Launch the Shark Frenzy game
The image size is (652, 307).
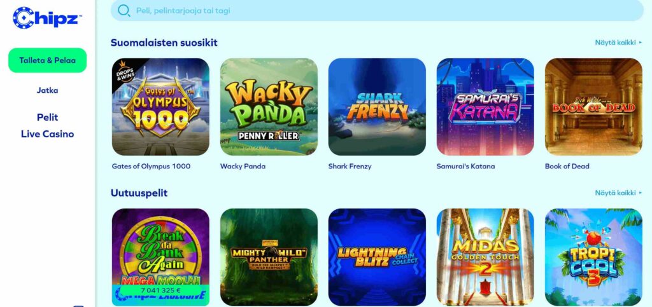377,107
